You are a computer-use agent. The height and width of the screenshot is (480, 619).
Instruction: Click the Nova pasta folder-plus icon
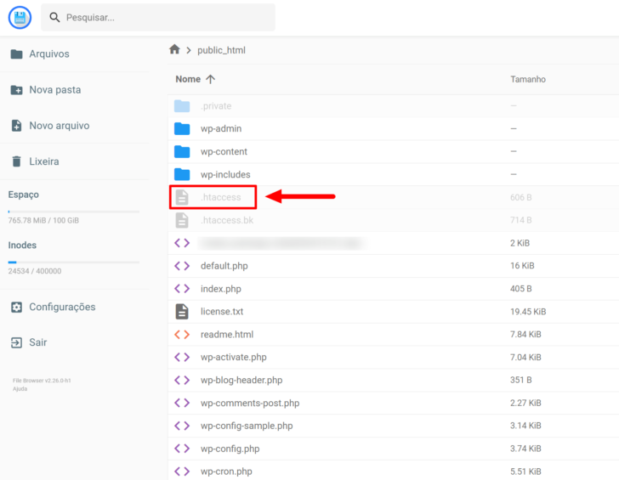click(17, 90)
